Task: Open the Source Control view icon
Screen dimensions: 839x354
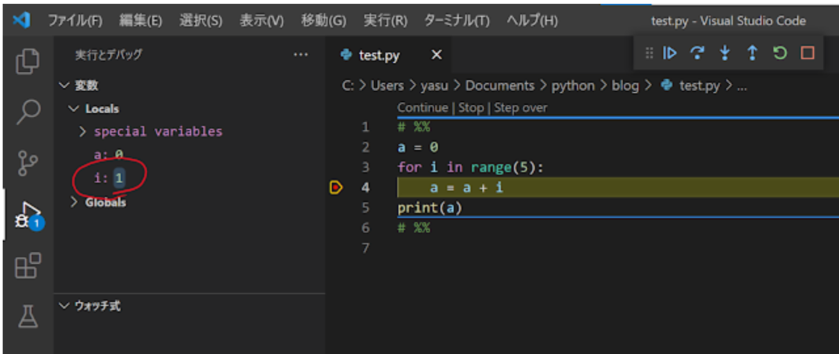Action: point(27,161)
